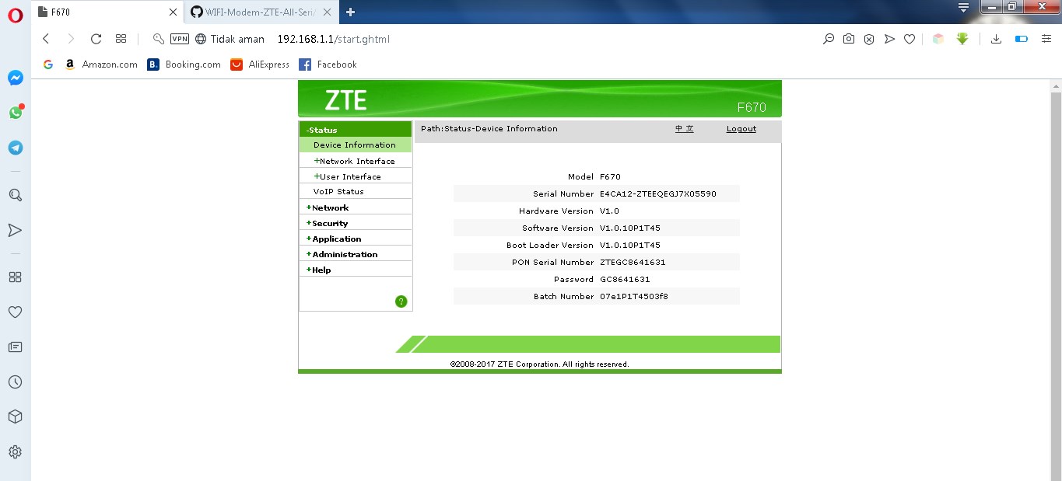This screenshot has width=1062, height=481.
Task: Open My Flow arrow in sidebar
Action: 15,230
